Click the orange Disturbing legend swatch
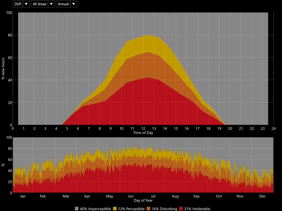 pyautogui.click(x=148, y=209)
